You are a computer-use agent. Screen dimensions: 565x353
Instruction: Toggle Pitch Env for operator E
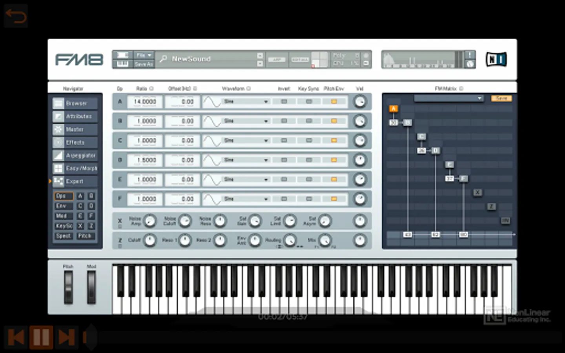(x=334, y=179)
